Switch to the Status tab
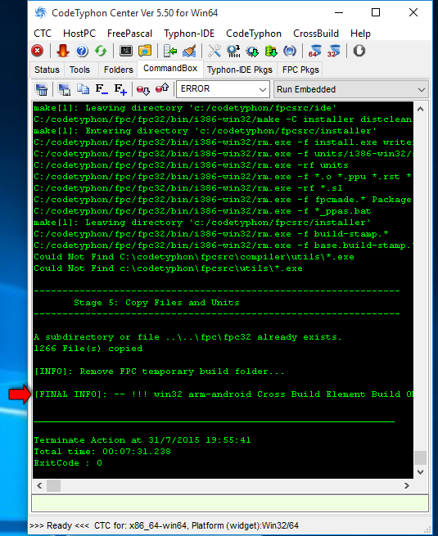The height and width of the screenshot is (536, 438). [x=47, y=70]
